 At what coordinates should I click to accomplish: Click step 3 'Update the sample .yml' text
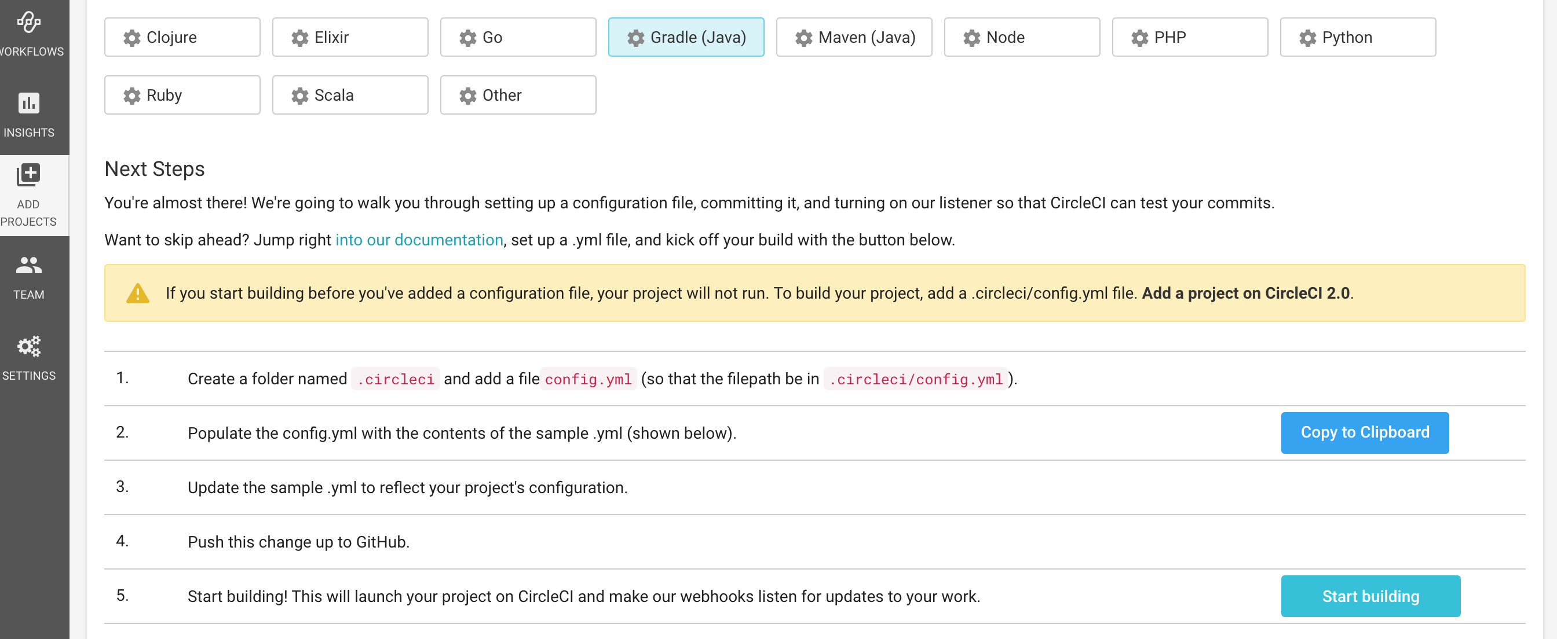pyautogui.click(x=407, y=488)
